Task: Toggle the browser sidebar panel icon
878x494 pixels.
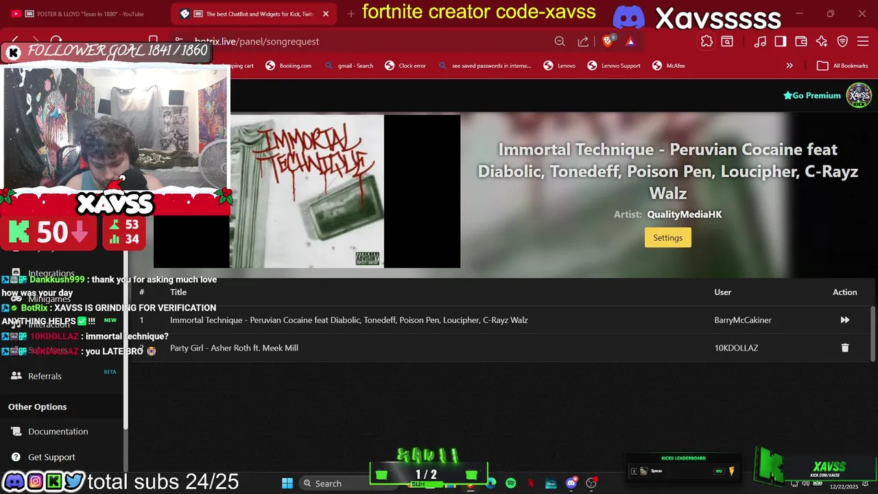Action: [x=781, y=41]
